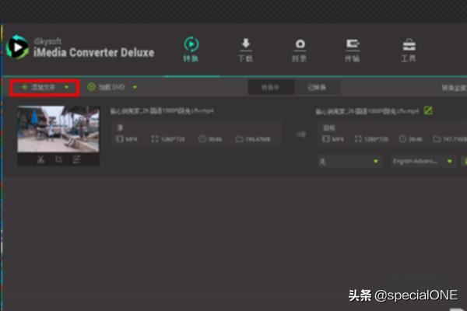
Task: Open the Convert section in top navigation
Action: [x=191, y=49]
